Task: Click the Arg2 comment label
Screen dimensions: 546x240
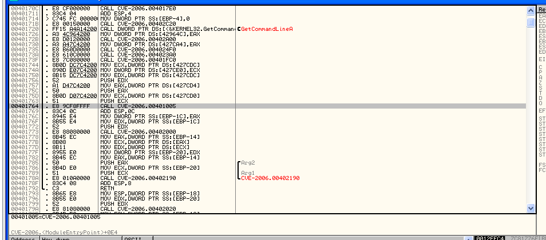Action: coord(248,163)
